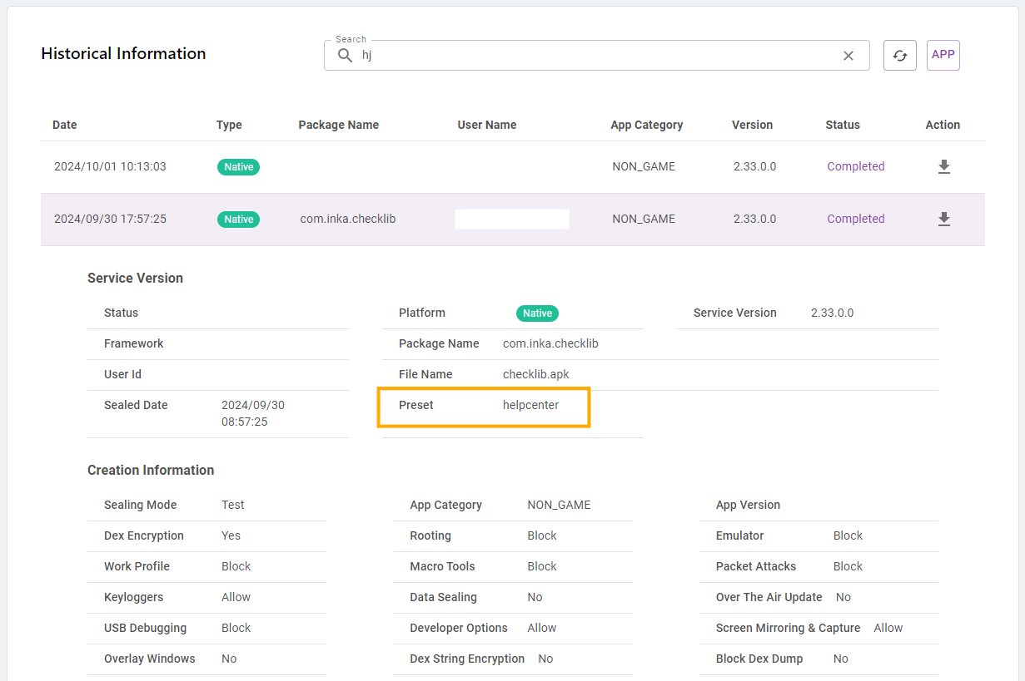Image resolution: width=1025 pixels, height=681 pixels.
Task: Focus the Search input containing hj
Action: tap(597, 56)
